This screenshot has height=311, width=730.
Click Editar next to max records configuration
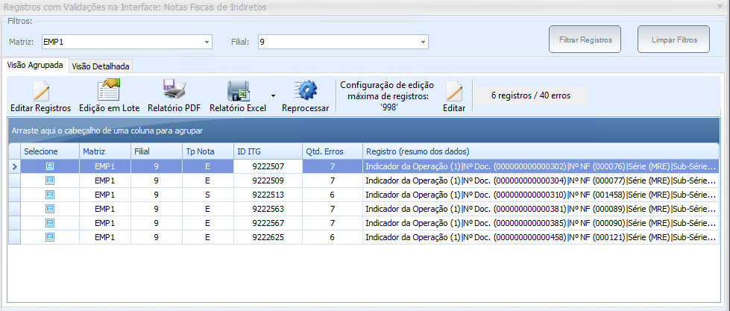pyautogui.click(x=454, y=92)
